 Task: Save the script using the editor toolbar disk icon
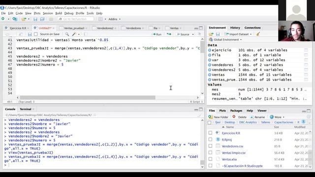pyautogui.click(x=30, y=34)
